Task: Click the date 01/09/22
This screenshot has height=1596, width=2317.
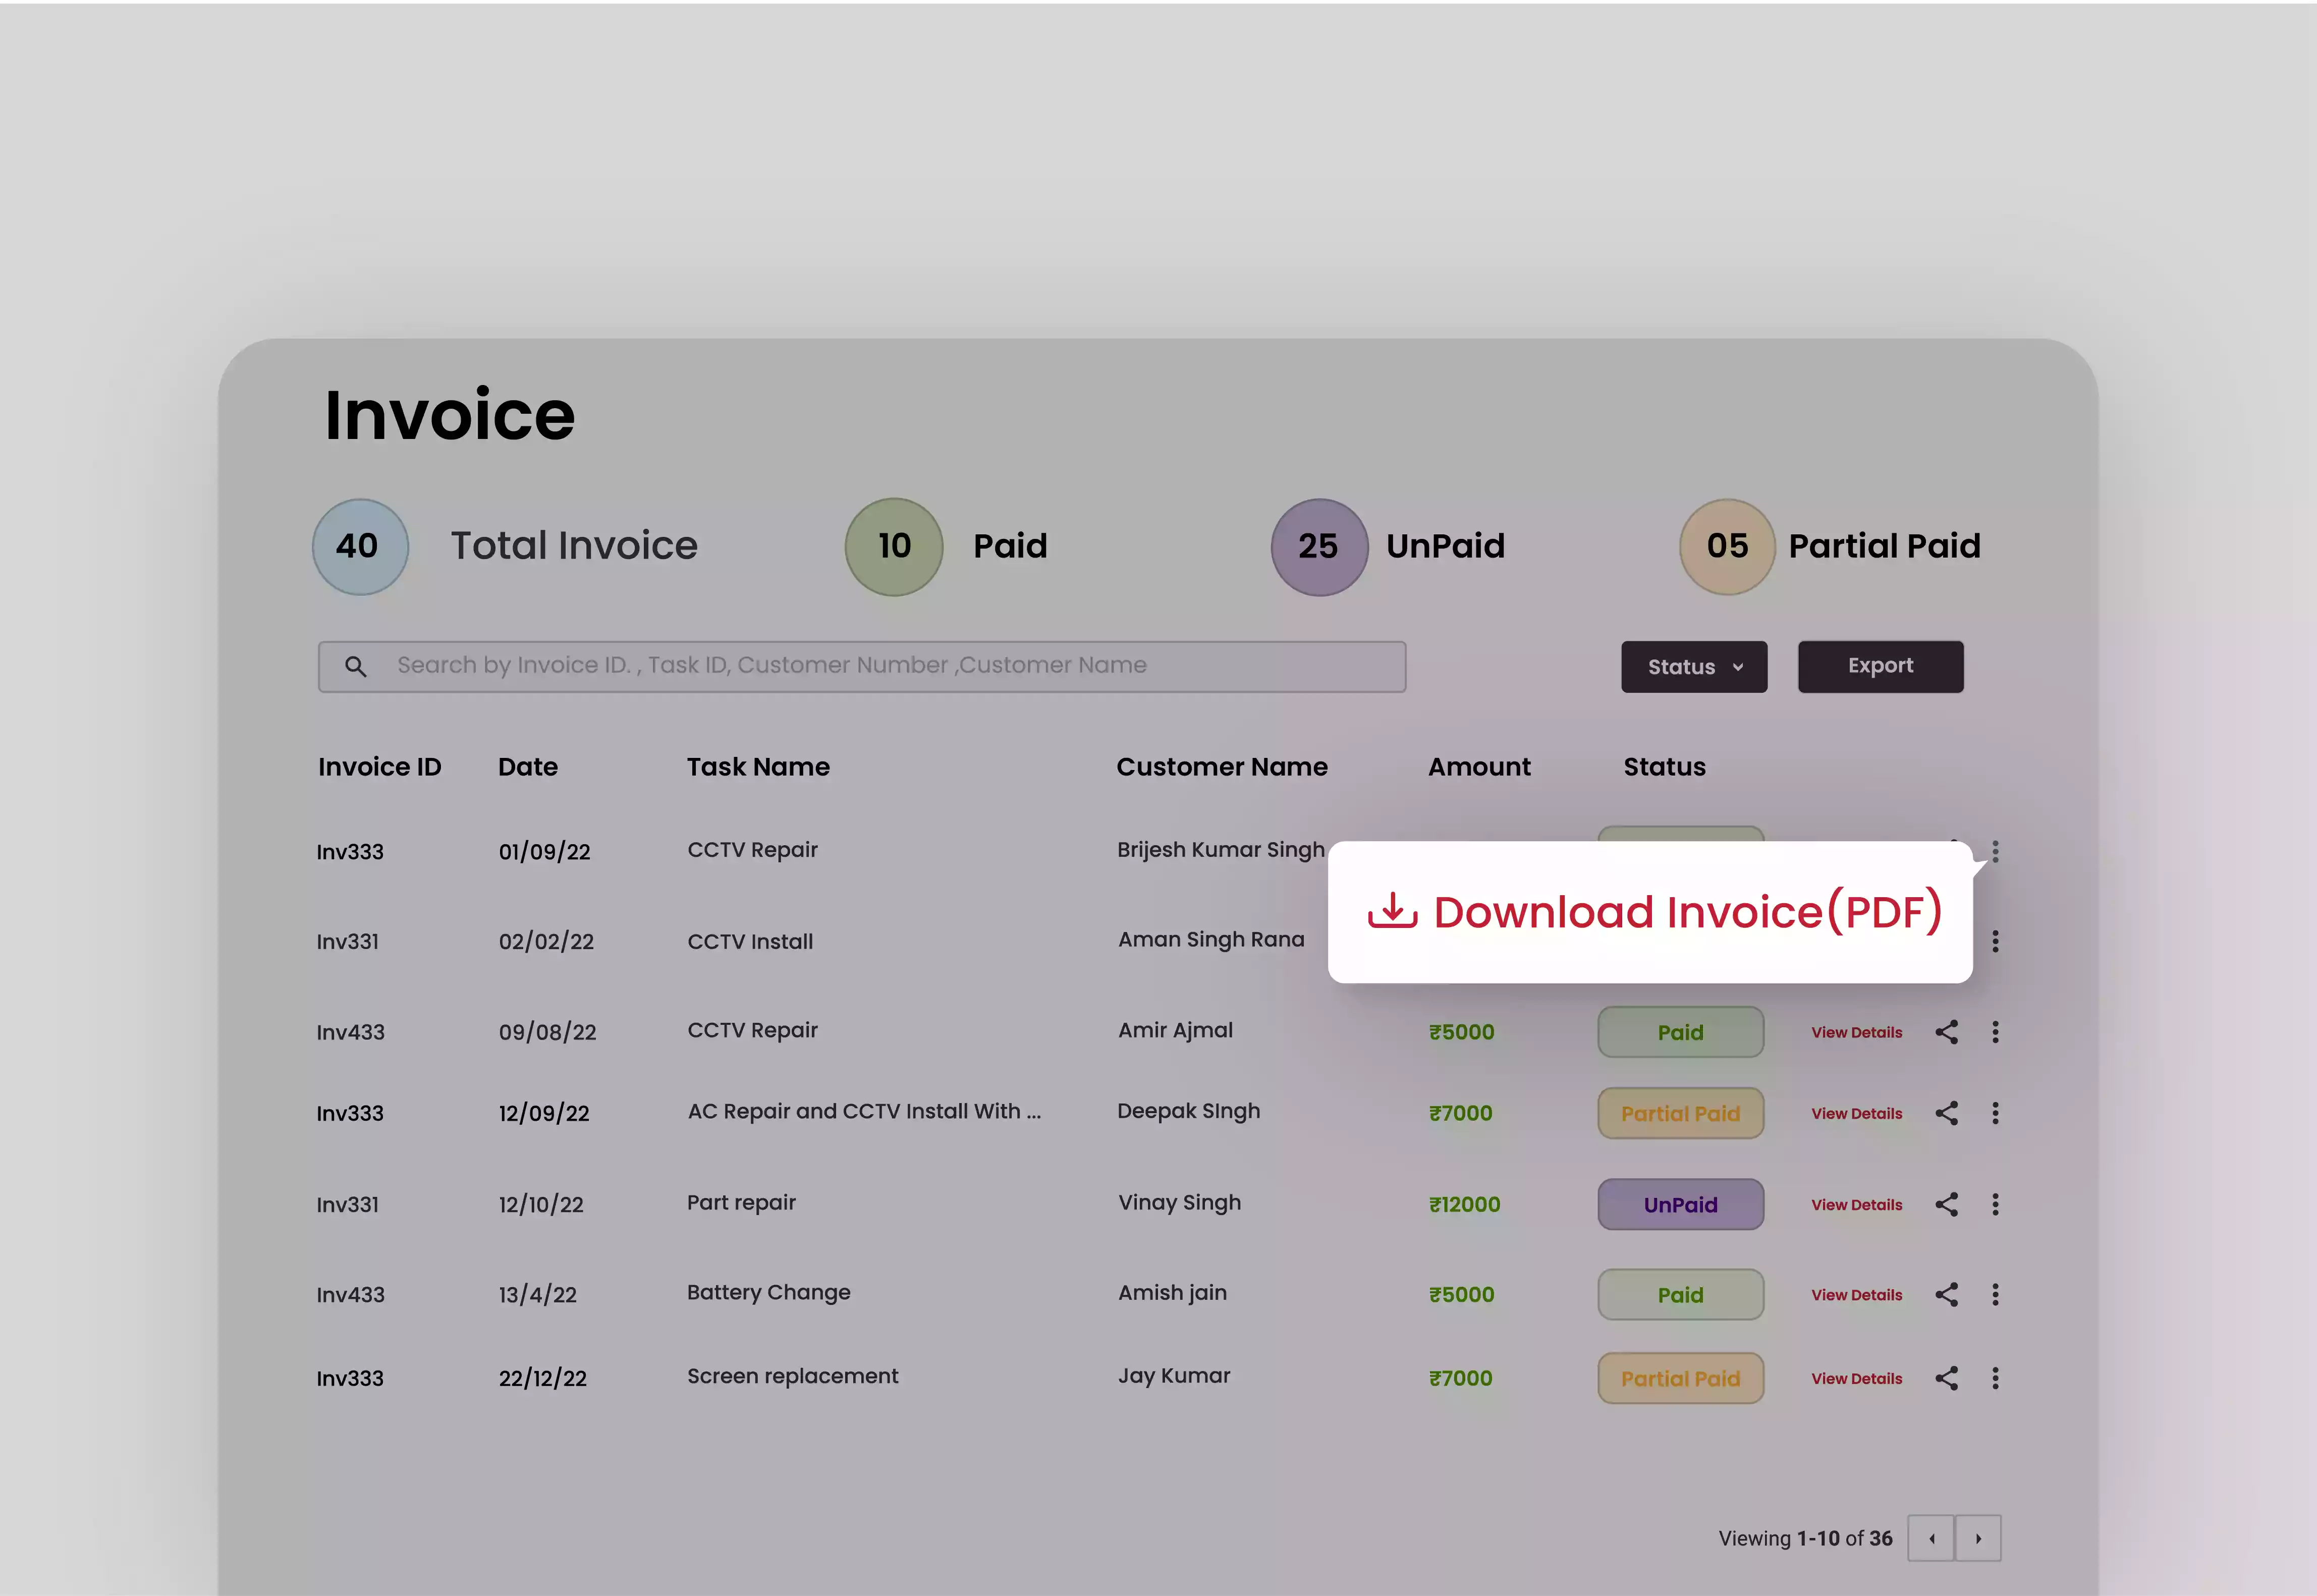Action: tap(544, 851)
